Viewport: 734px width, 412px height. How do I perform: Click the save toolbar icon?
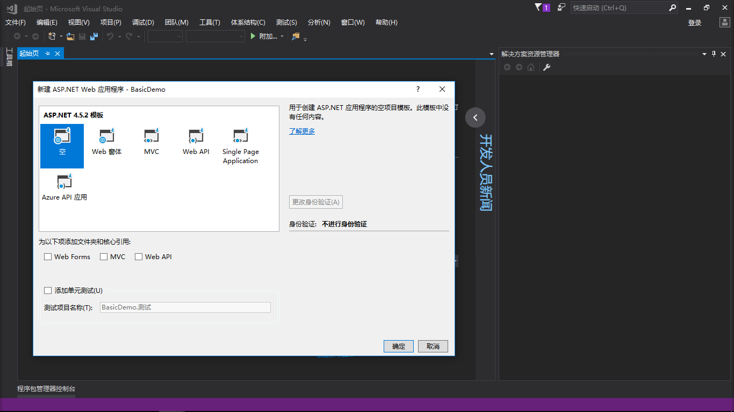(82, 36)
